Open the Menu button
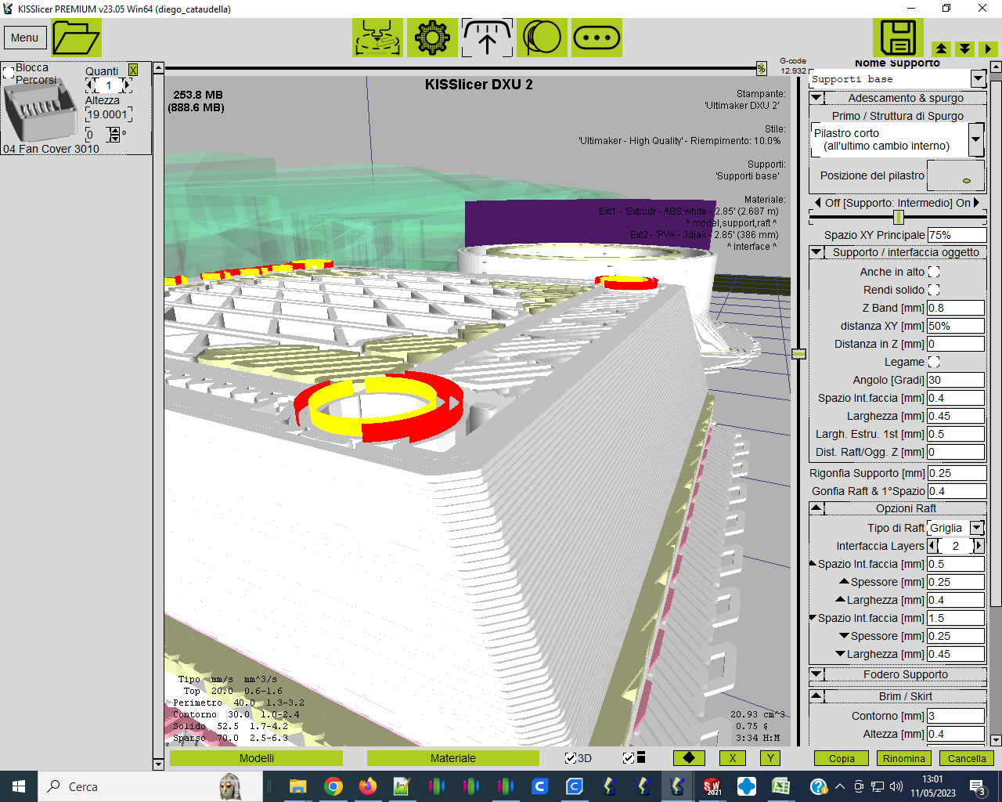The image size is (1002, 802). [x=24, y=38]
